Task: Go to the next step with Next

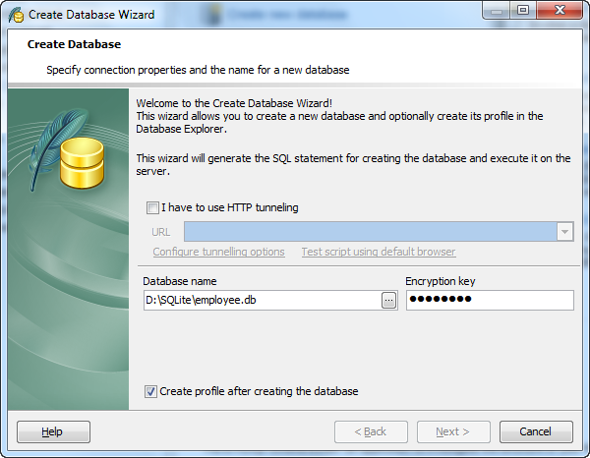Action: point(453,431)
